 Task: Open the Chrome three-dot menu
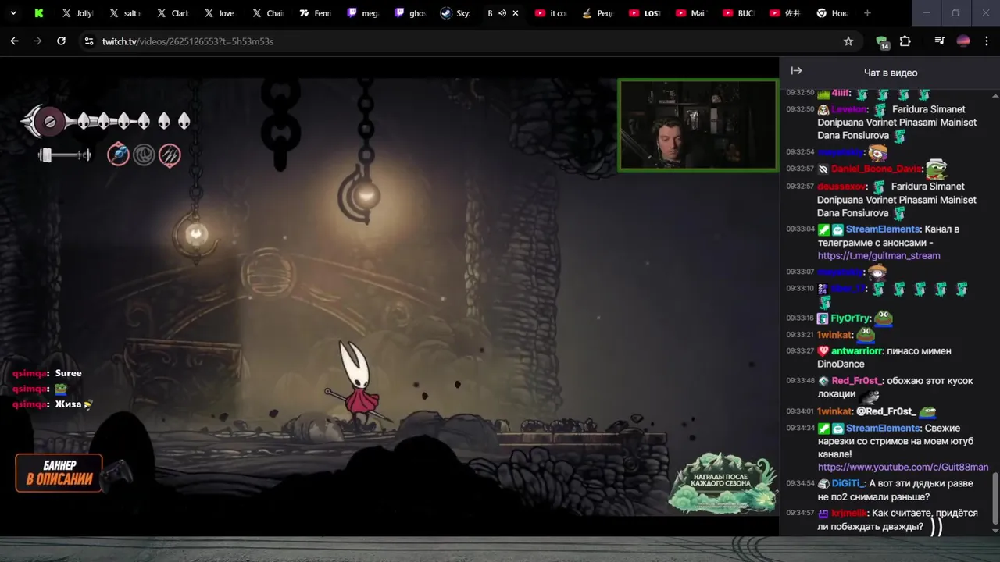tap(986, 41)
